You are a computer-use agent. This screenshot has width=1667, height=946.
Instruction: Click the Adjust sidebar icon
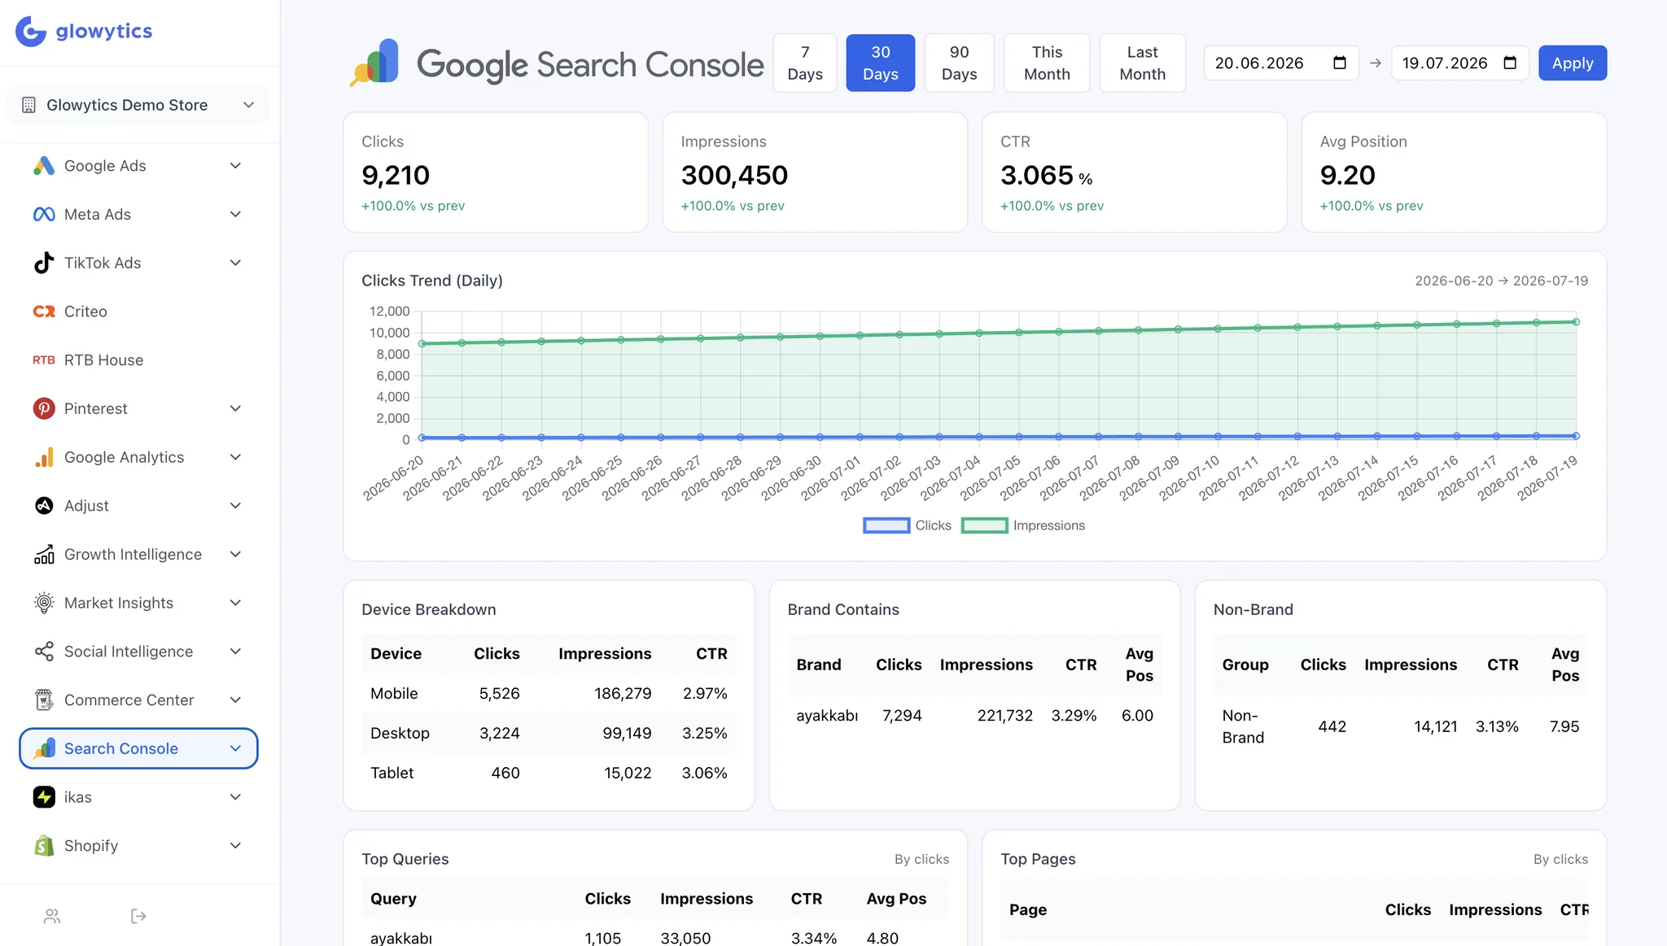click(44, 506)
